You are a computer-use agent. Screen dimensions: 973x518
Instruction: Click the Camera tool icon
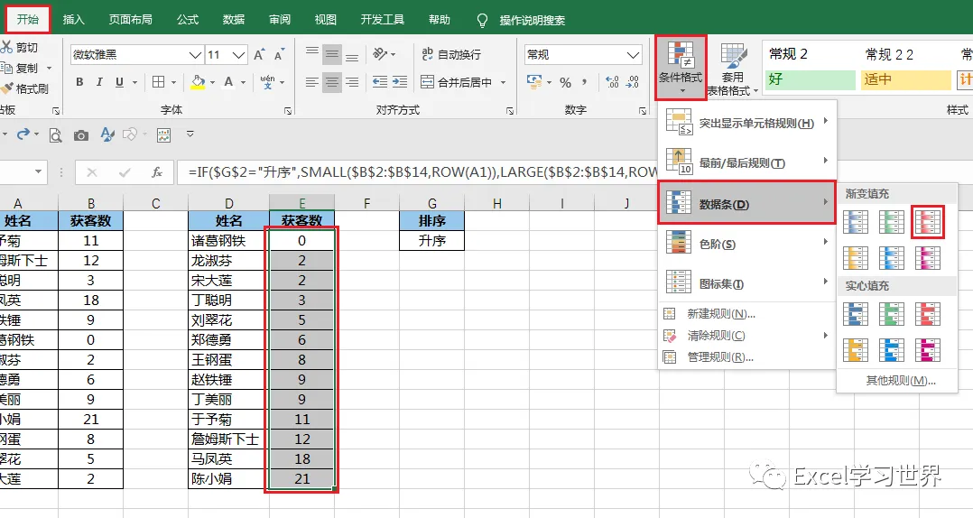pyautogui.click(x=80, y=135)
